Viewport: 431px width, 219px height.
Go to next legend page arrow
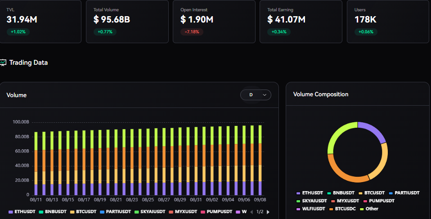[x=268, y=212]
